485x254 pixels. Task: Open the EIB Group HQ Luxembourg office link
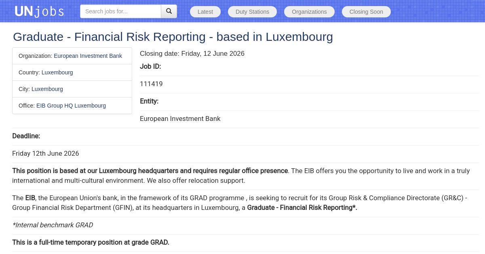point(71,106)
